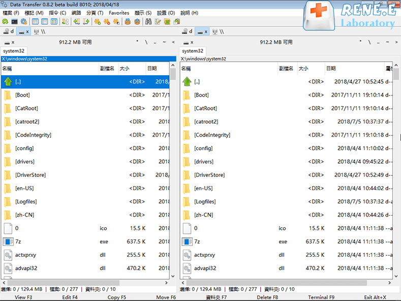Switch to brief view via toolbar icon
Viewport: 401px width, 301px height.
35,22
